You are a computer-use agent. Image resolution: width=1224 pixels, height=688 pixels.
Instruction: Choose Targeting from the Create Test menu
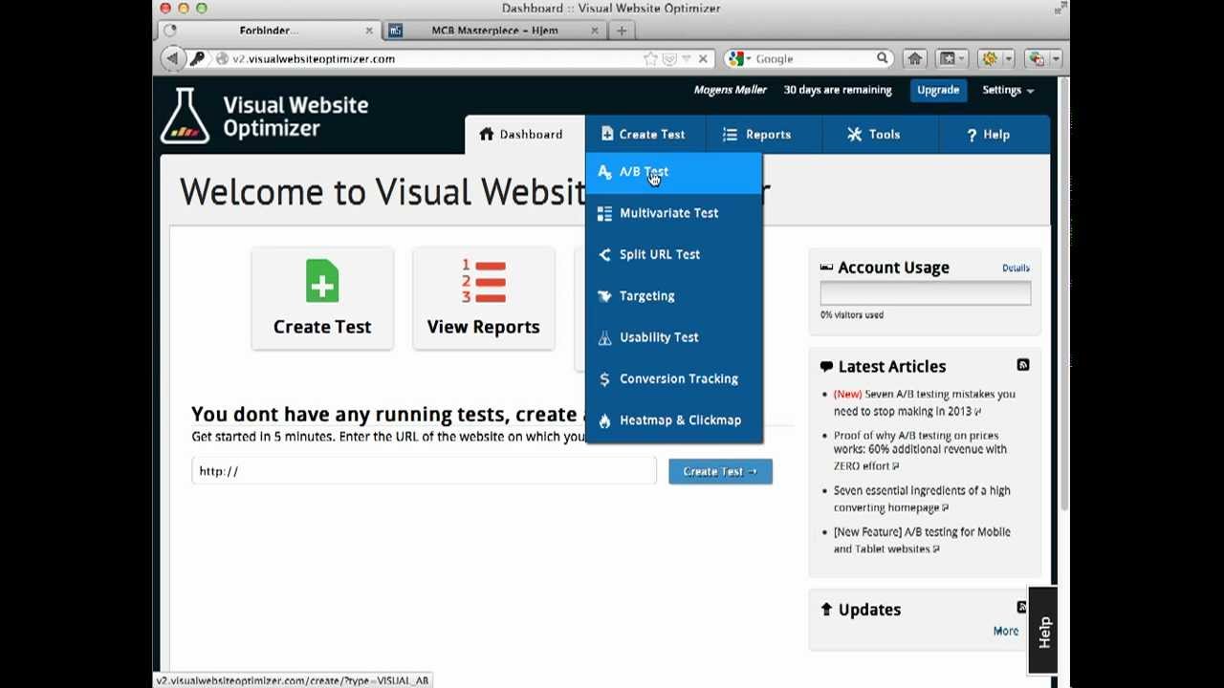[674, 296]
